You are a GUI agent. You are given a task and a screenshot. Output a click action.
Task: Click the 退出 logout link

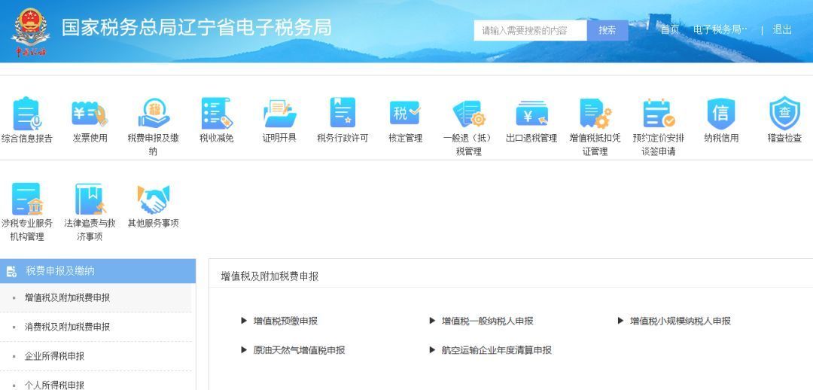pos(782,30)
